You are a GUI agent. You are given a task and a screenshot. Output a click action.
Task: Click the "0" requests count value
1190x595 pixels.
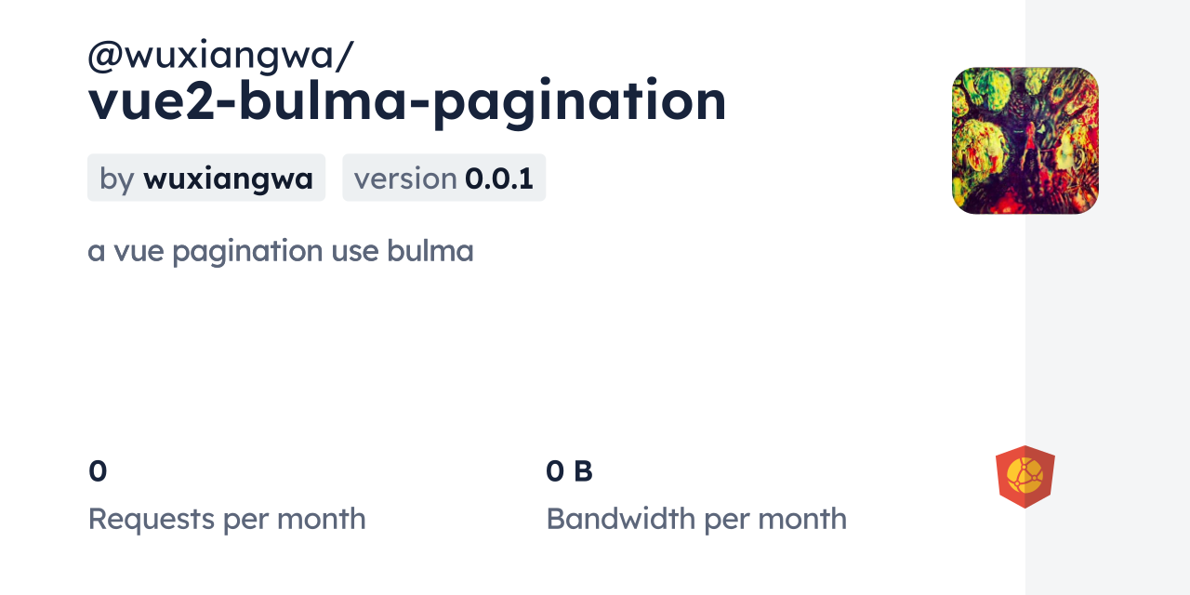(x=98, y=472)
